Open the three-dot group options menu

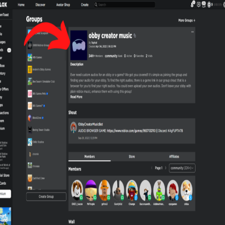(x=192, y=32)
